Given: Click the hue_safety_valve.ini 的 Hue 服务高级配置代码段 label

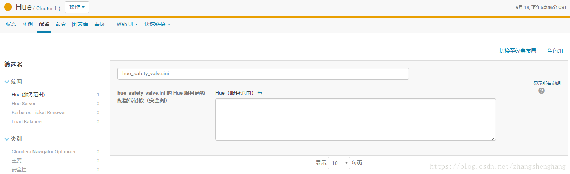Looking at the screenshot, I should coord(161,97).
